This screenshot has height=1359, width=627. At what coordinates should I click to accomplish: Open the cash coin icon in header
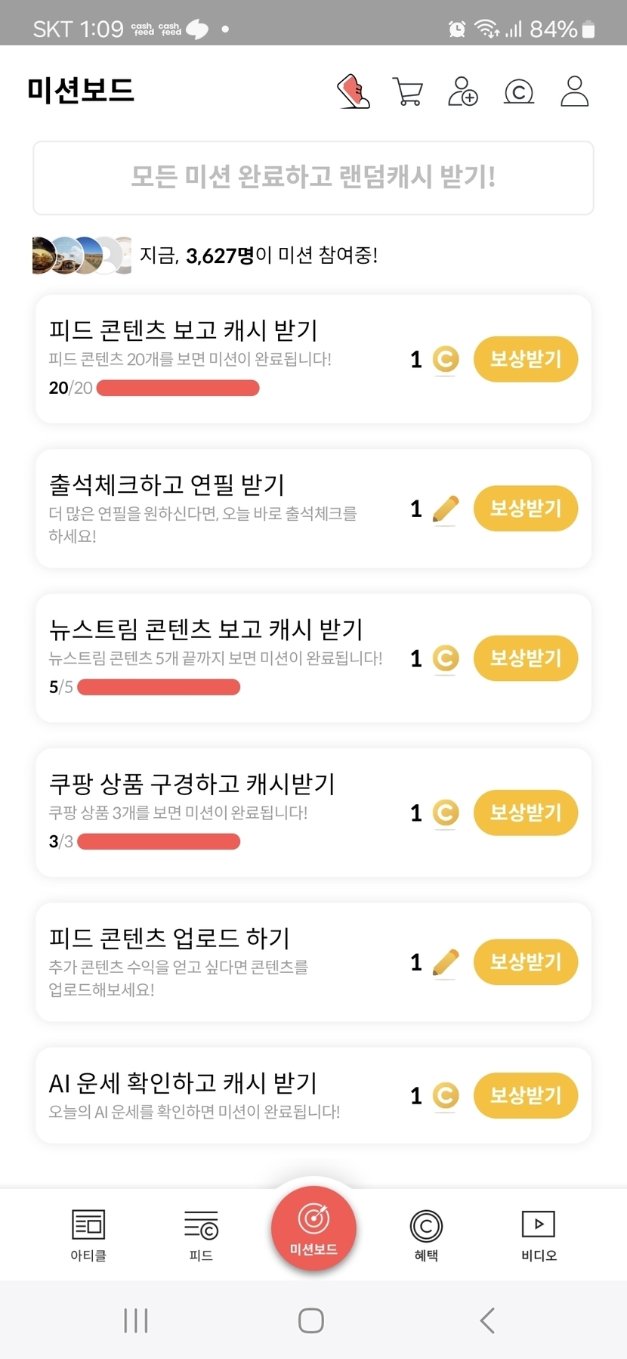click(x=518, y=91)
